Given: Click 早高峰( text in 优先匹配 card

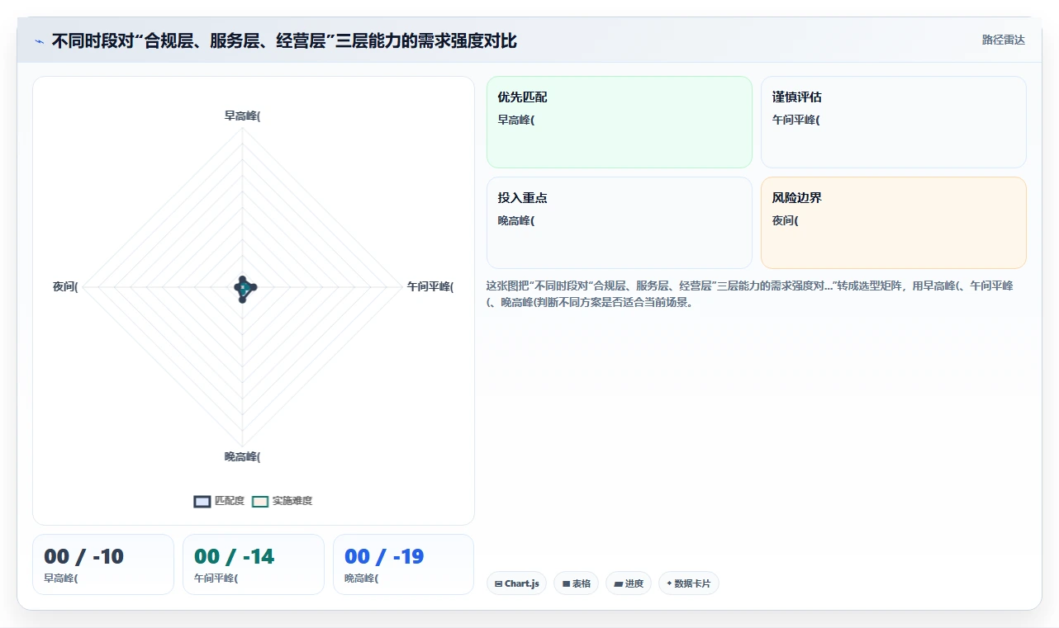Looking at the screenshot, I should pyautogui.click(x=516, y=120).
